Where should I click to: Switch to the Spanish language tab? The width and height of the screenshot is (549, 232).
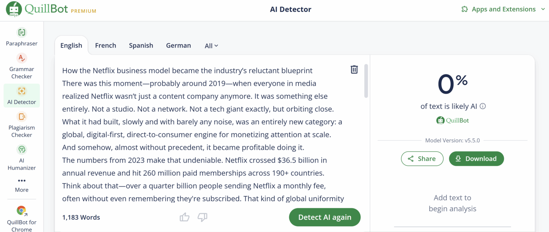click(x=141, y=45)
